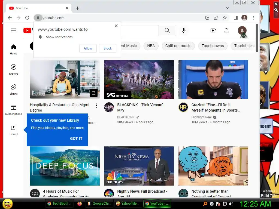Click the page vertical scrollbar
This screenshot has width=279, height=209.
[x=257, y=38]
